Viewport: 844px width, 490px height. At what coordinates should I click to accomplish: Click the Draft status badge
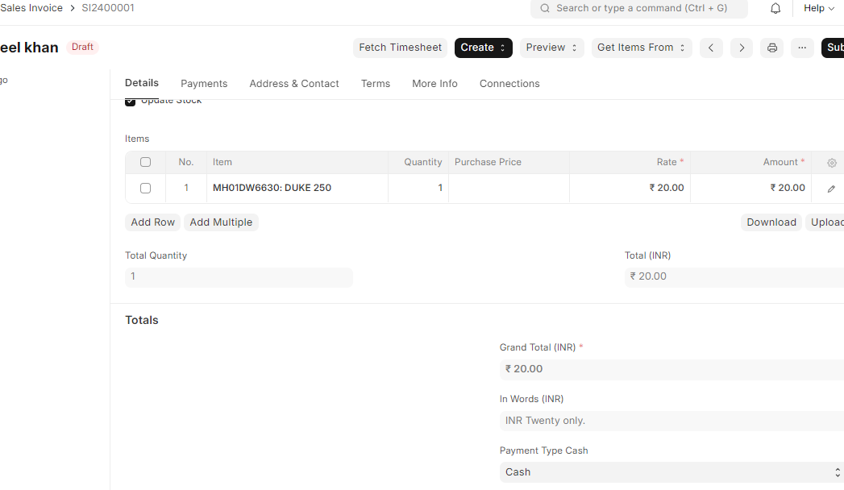(82, 48)
